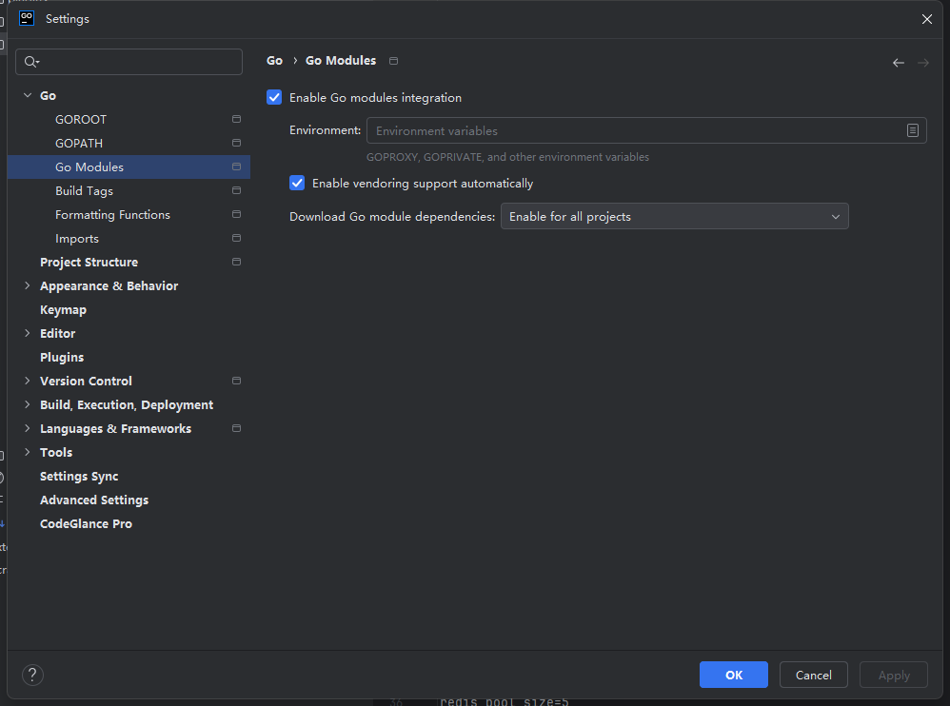Click Cancel button
This screenshot has width=950, height=706.
pos(813,675)
